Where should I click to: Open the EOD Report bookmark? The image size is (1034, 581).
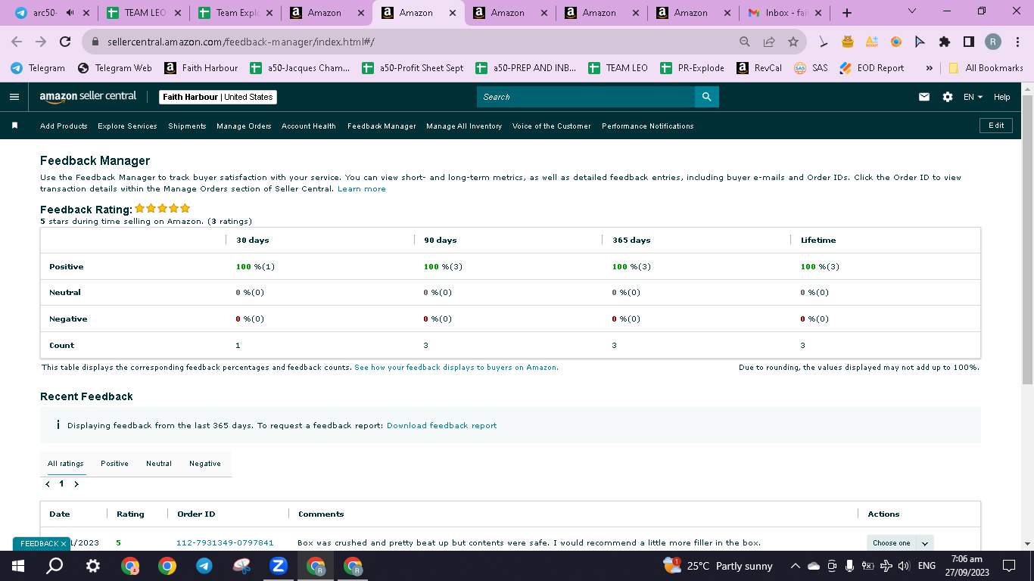(x=872, y=68)
